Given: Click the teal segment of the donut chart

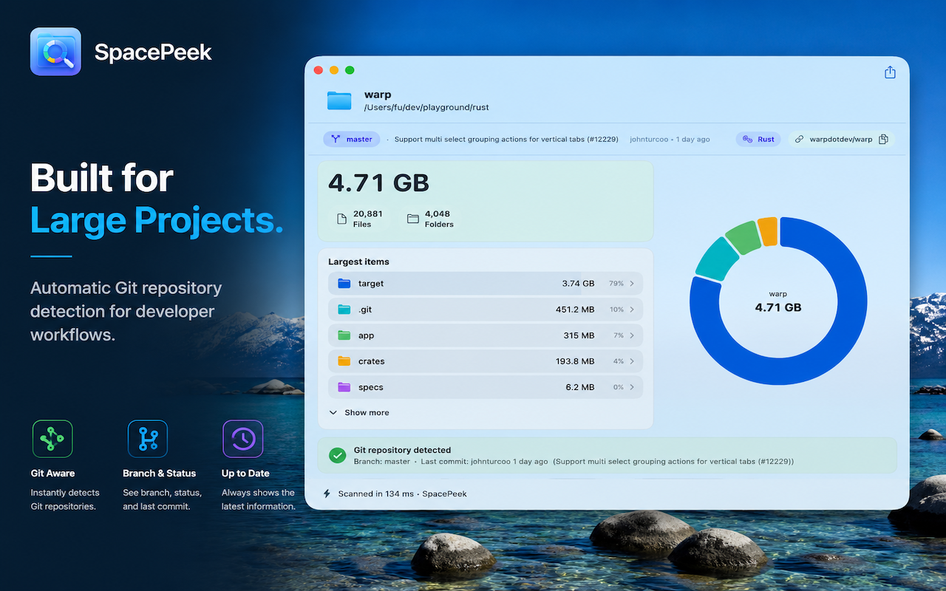Looking at the screenshot, I should tap(718, 260).
